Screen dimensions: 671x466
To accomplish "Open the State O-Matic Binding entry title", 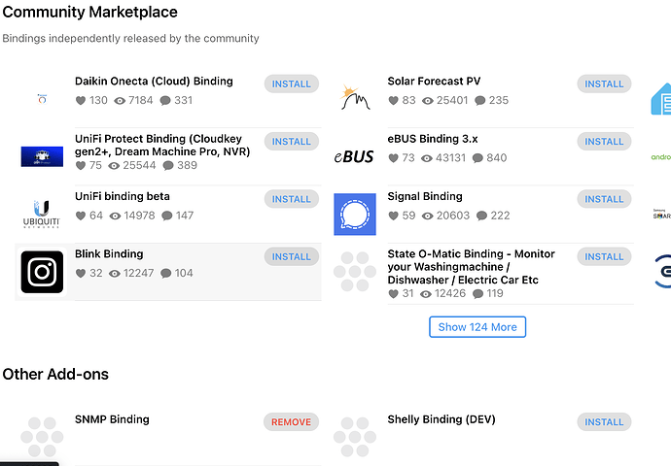I will (471, 267).
